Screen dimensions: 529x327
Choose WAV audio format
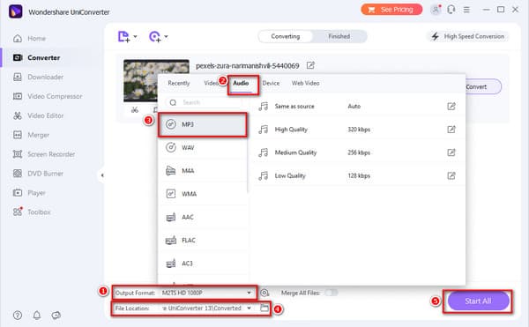(x=203, y=148)
